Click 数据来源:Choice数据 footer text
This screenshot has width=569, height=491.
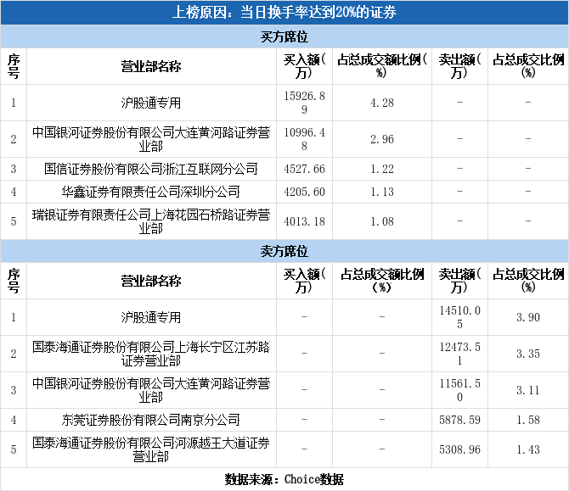[284, 479]
